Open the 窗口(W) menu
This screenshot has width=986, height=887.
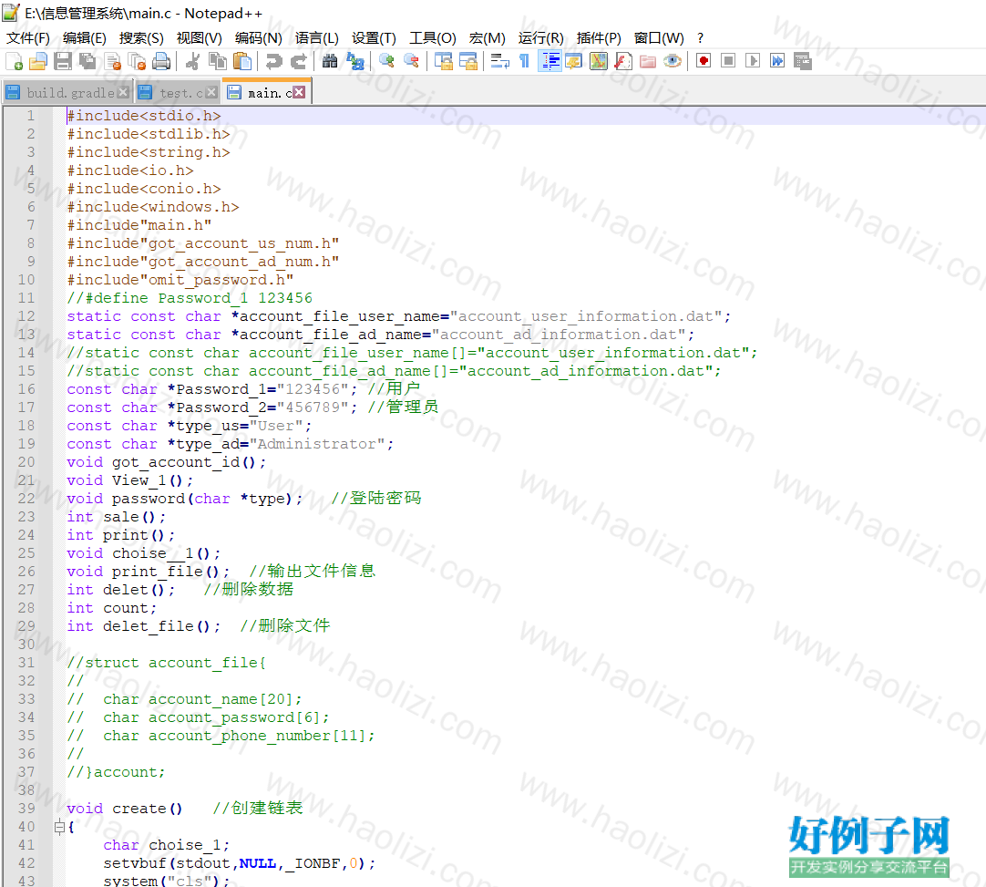659,37
